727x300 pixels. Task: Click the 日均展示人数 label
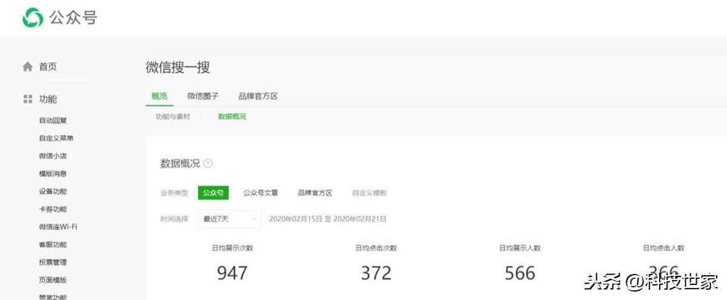(x=520, y=248)
